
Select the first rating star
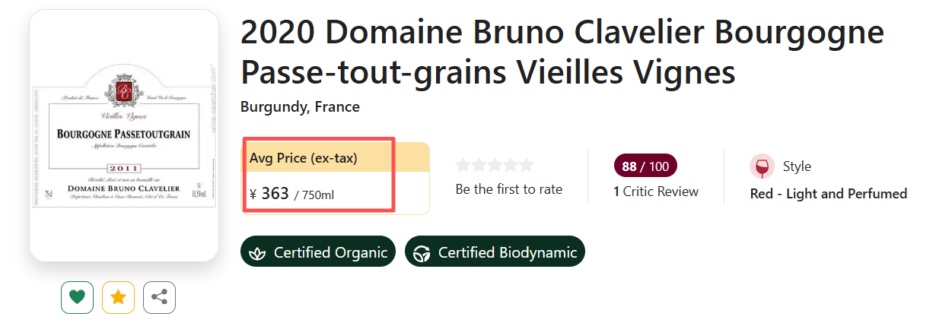click(x=463, y=165)
